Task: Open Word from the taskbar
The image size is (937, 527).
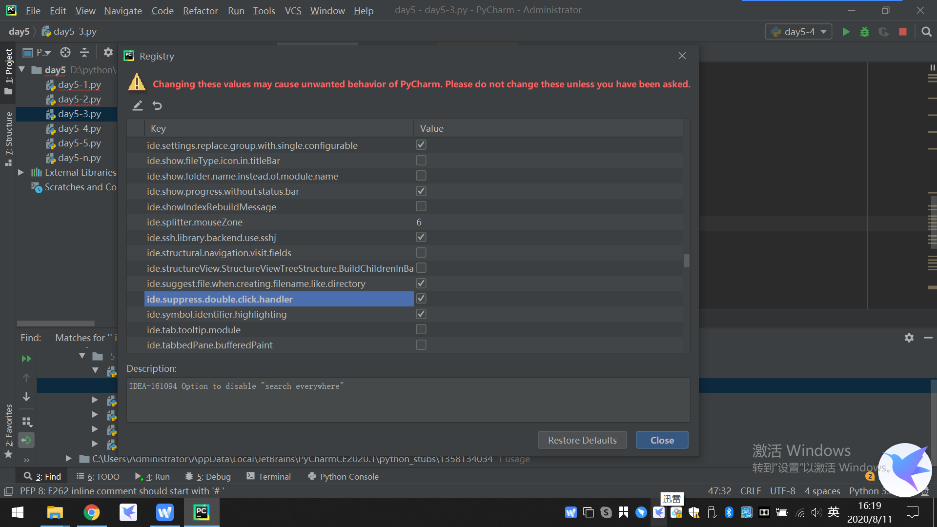Action: pyautogui.click(x=165, y=512)
